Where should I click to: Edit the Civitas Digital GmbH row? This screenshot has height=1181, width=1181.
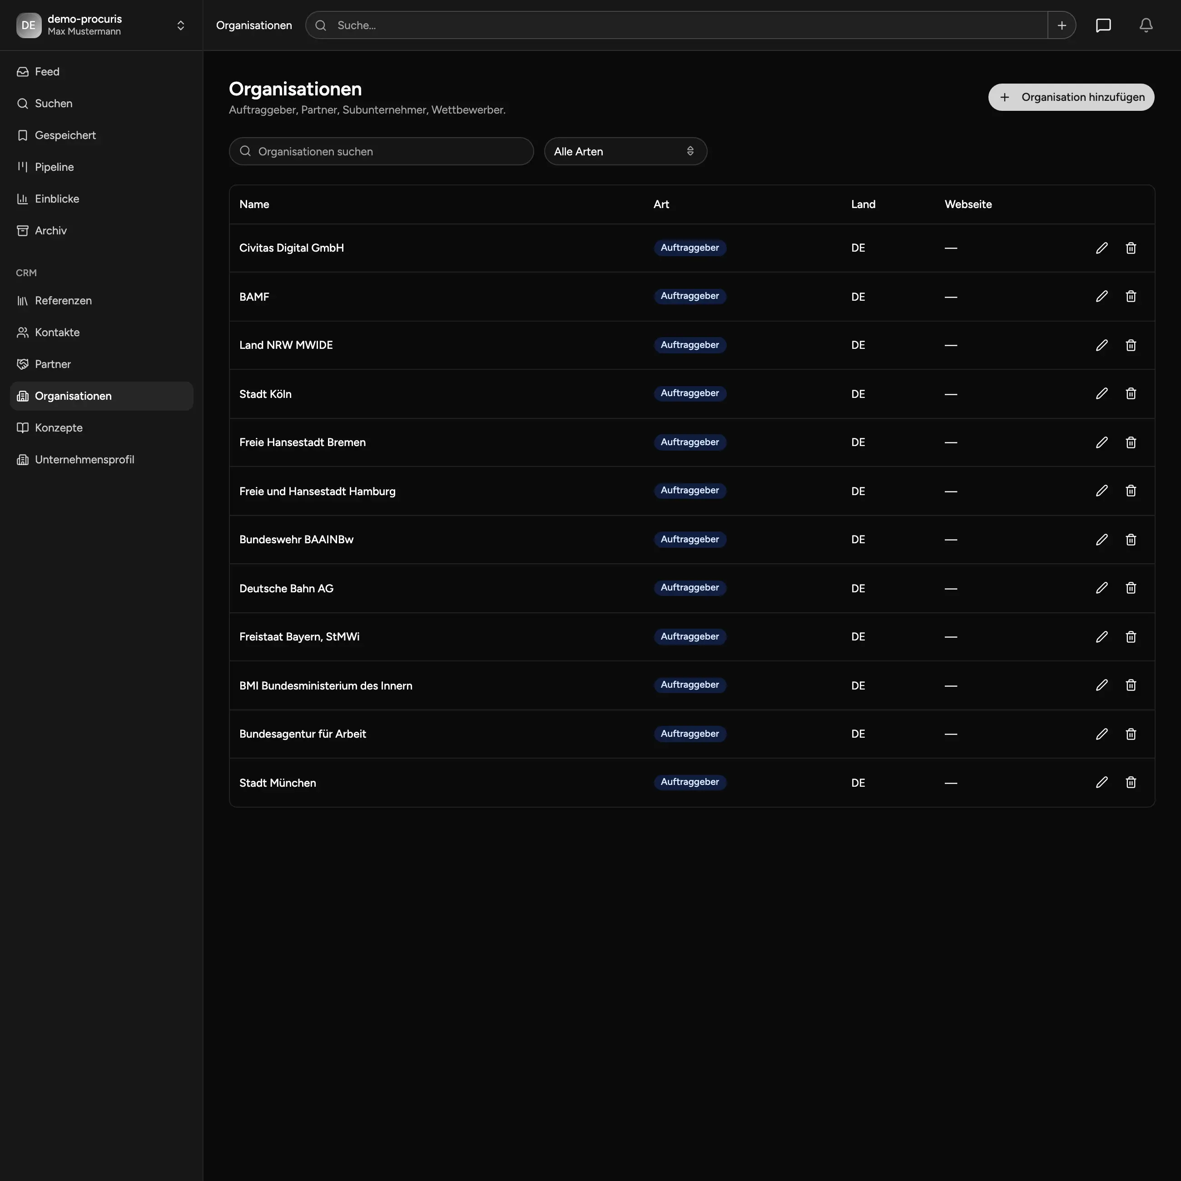pos(1102,248)
